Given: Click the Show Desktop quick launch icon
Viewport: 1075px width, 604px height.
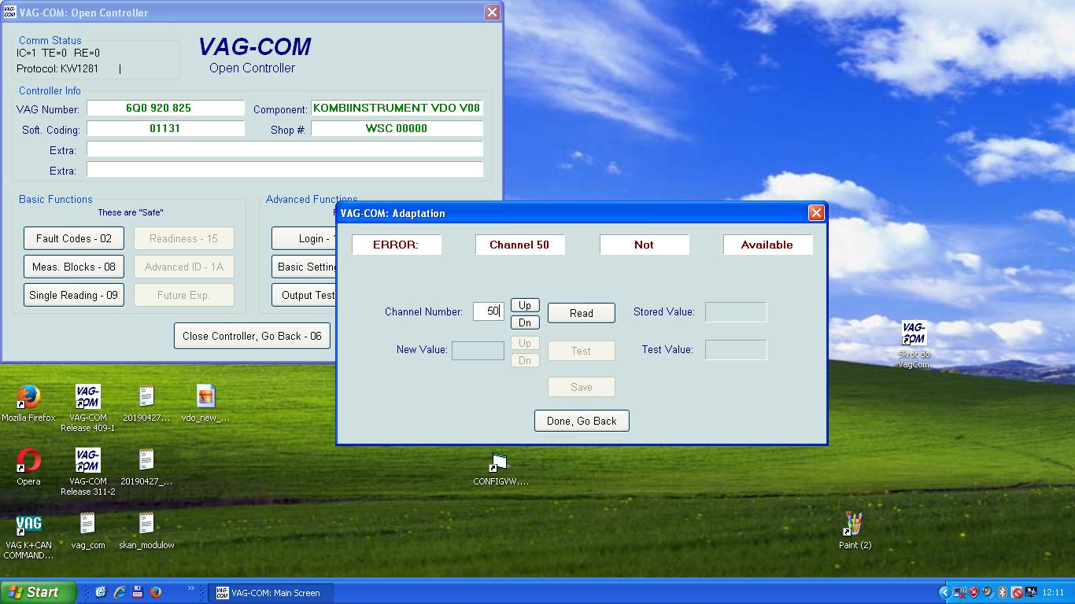Looking at the screenshot, I should tap(102, 592).
